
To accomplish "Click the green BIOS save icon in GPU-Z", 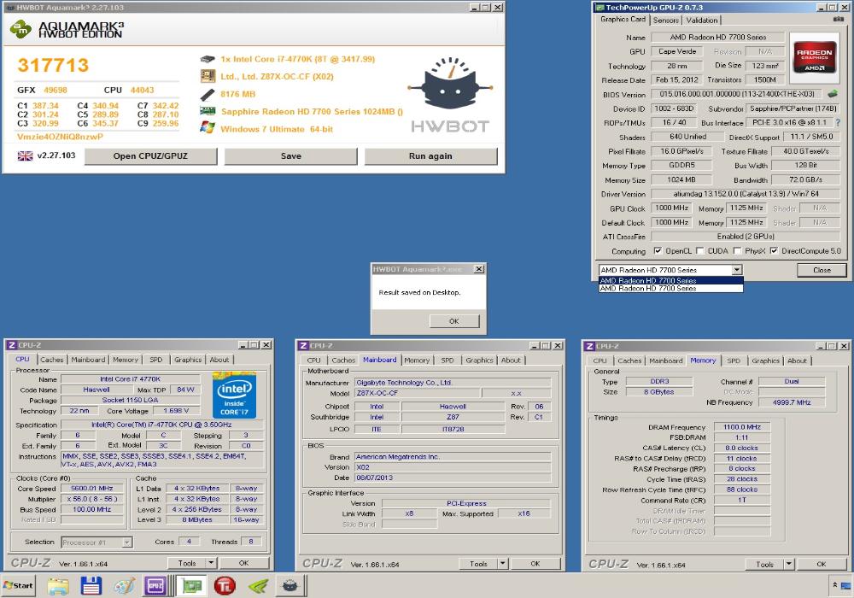I will pyautogui.click(x=833, y=94).
